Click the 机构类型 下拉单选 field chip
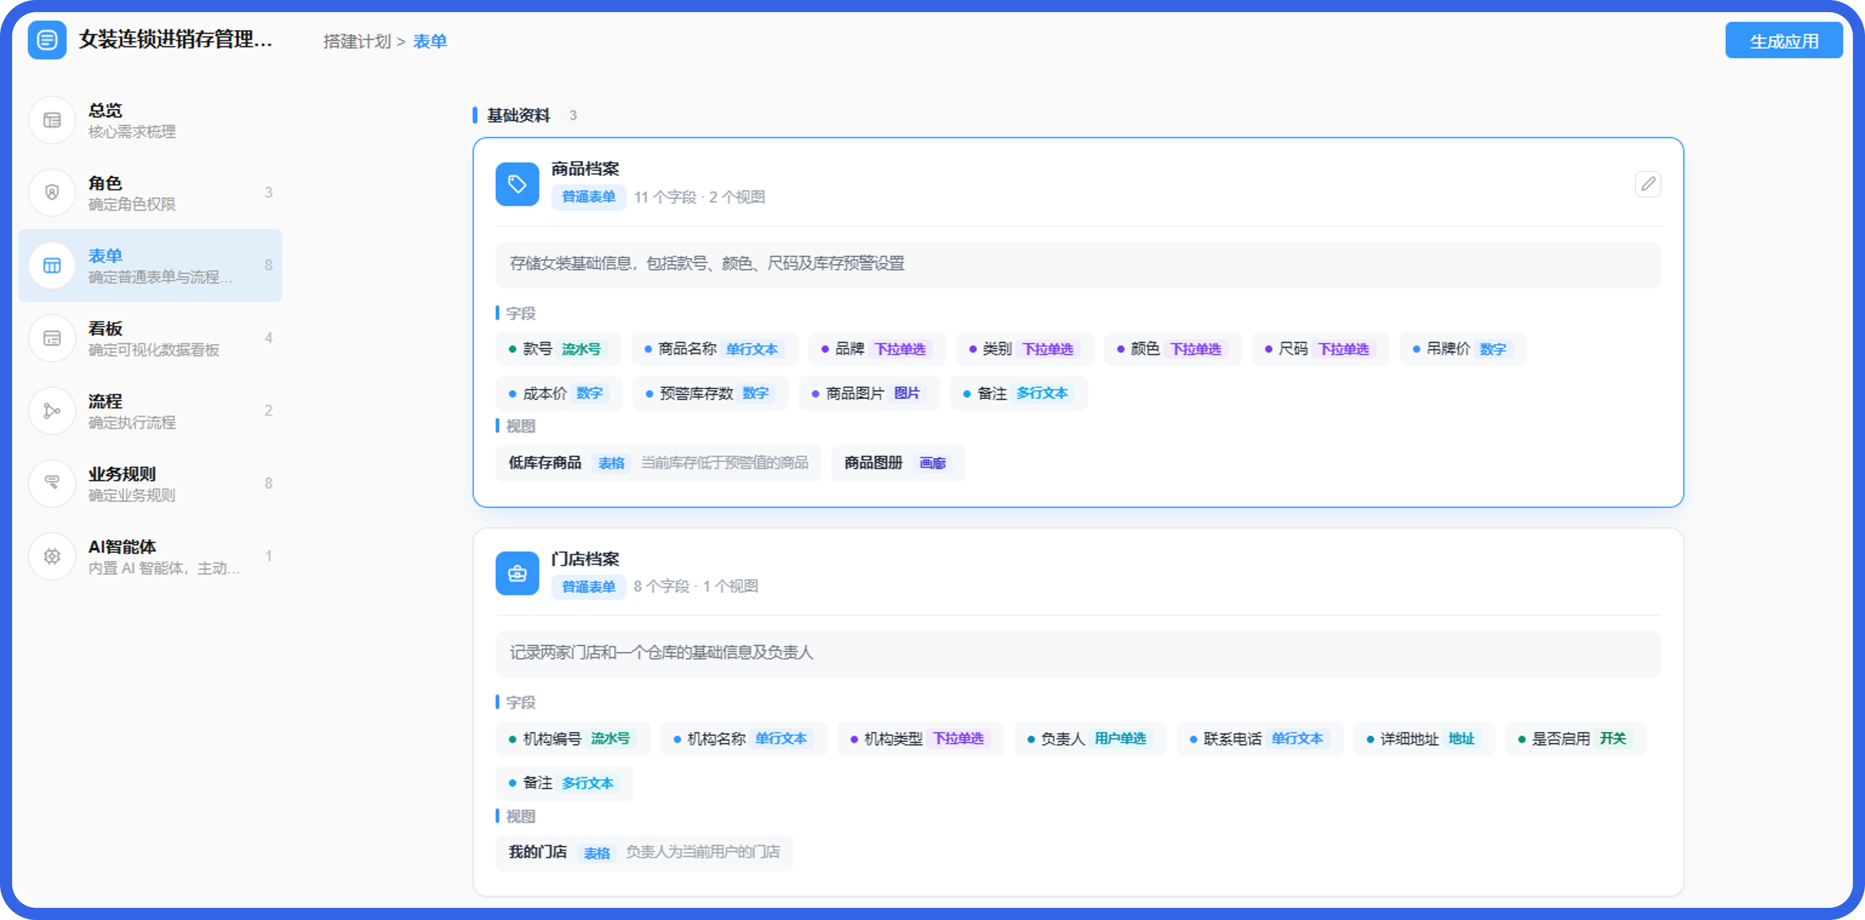The width and height of the screenshot is (1865, 920). pyautogui.click(x=920, y=739)
